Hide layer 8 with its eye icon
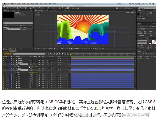Viewport: 161px width, 120px height. 4,76
